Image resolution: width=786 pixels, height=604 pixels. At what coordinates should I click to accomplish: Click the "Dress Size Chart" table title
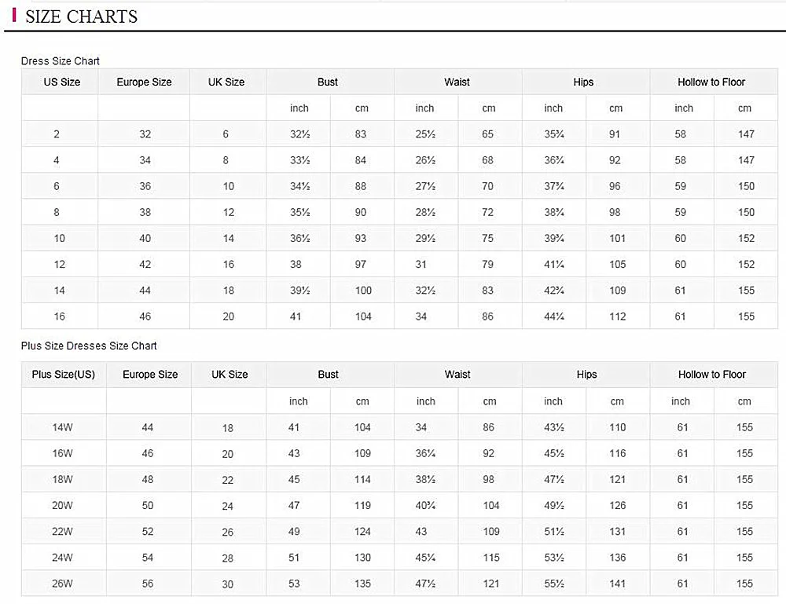61,60
